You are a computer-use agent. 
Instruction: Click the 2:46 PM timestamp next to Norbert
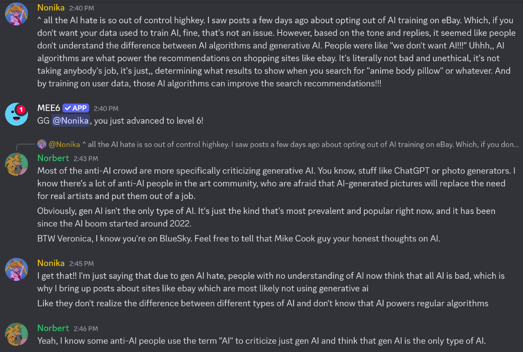tap(86, 329)
